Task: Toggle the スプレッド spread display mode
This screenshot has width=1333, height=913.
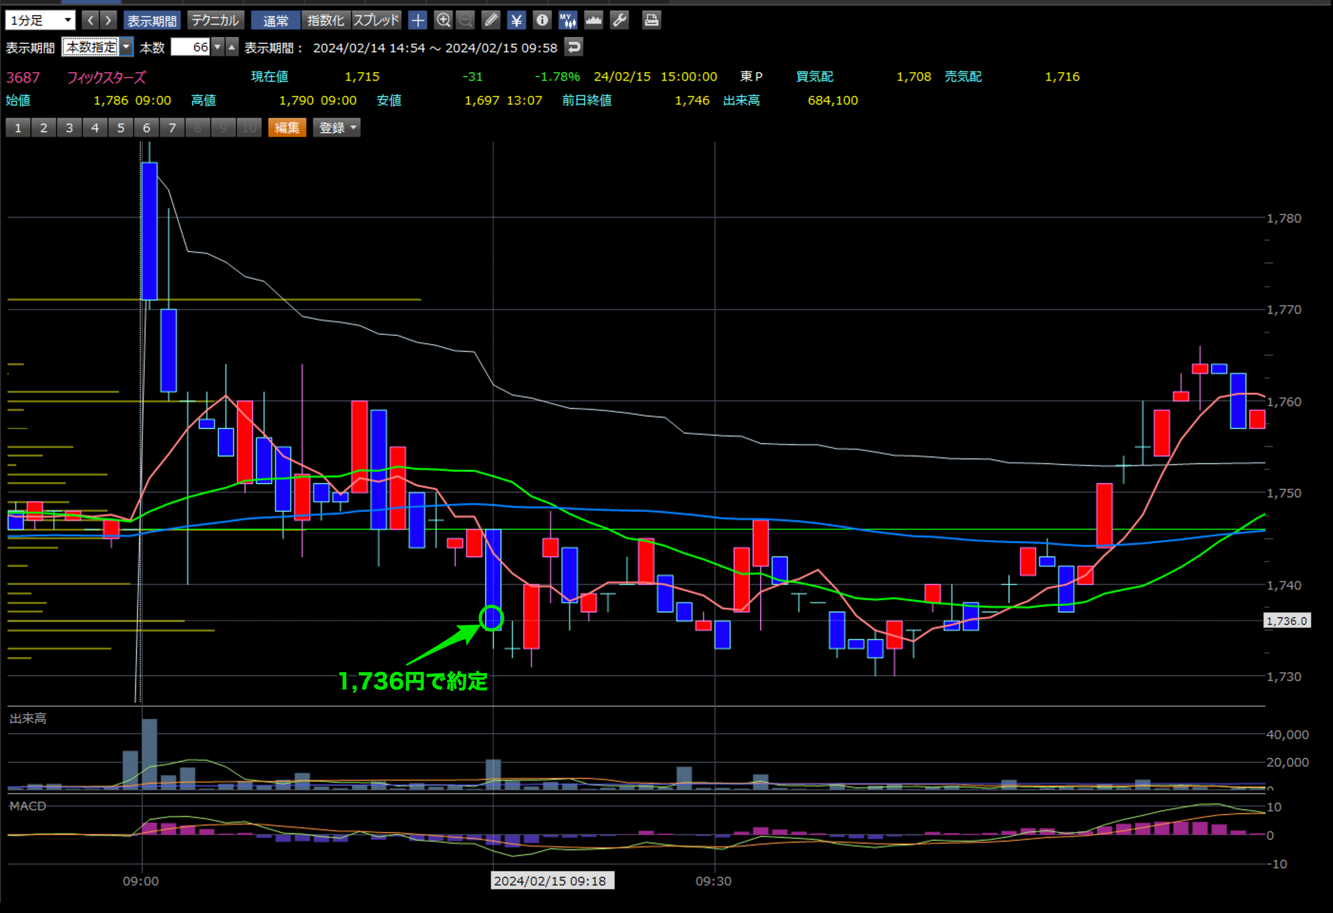Action: (x=376, y=20)
